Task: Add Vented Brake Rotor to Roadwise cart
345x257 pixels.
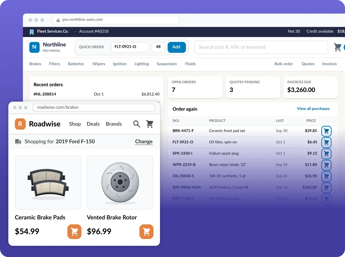Action: coord(146,232)
